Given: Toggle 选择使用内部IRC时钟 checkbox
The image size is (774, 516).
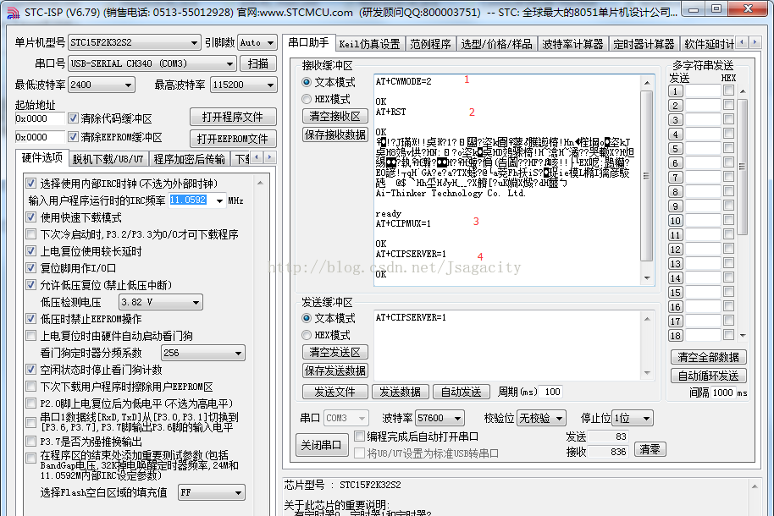Looking at the screenshot, I should (x=31, y=184).
